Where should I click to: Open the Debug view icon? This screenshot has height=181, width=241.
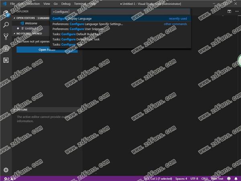(x=6, y=48)
